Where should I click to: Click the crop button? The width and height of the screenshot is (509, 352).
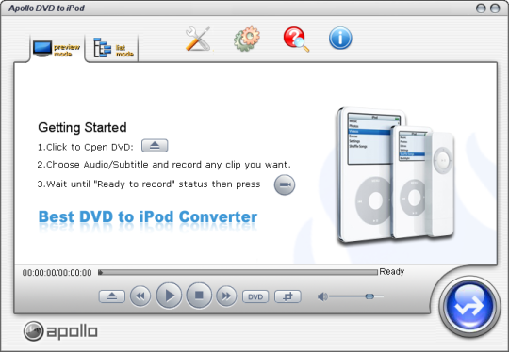[x=287, y=296]
